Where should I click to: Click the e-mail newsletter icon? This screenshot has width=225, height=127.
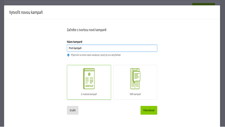tap(89, 79)
